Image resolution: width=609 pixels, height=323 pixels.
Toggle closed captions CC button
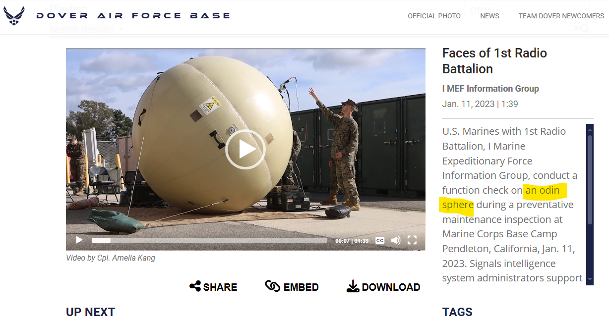tap(380, 240)
